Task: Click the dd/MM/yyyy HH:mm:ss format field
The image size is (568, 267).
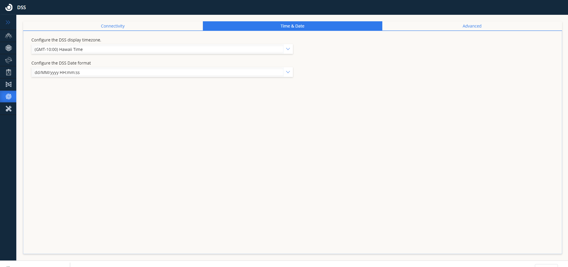Action: [157, 73]
